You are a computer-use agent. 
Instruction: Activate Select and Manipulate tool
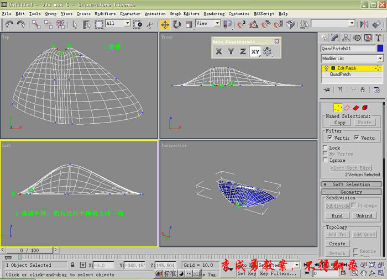[150, 24]
